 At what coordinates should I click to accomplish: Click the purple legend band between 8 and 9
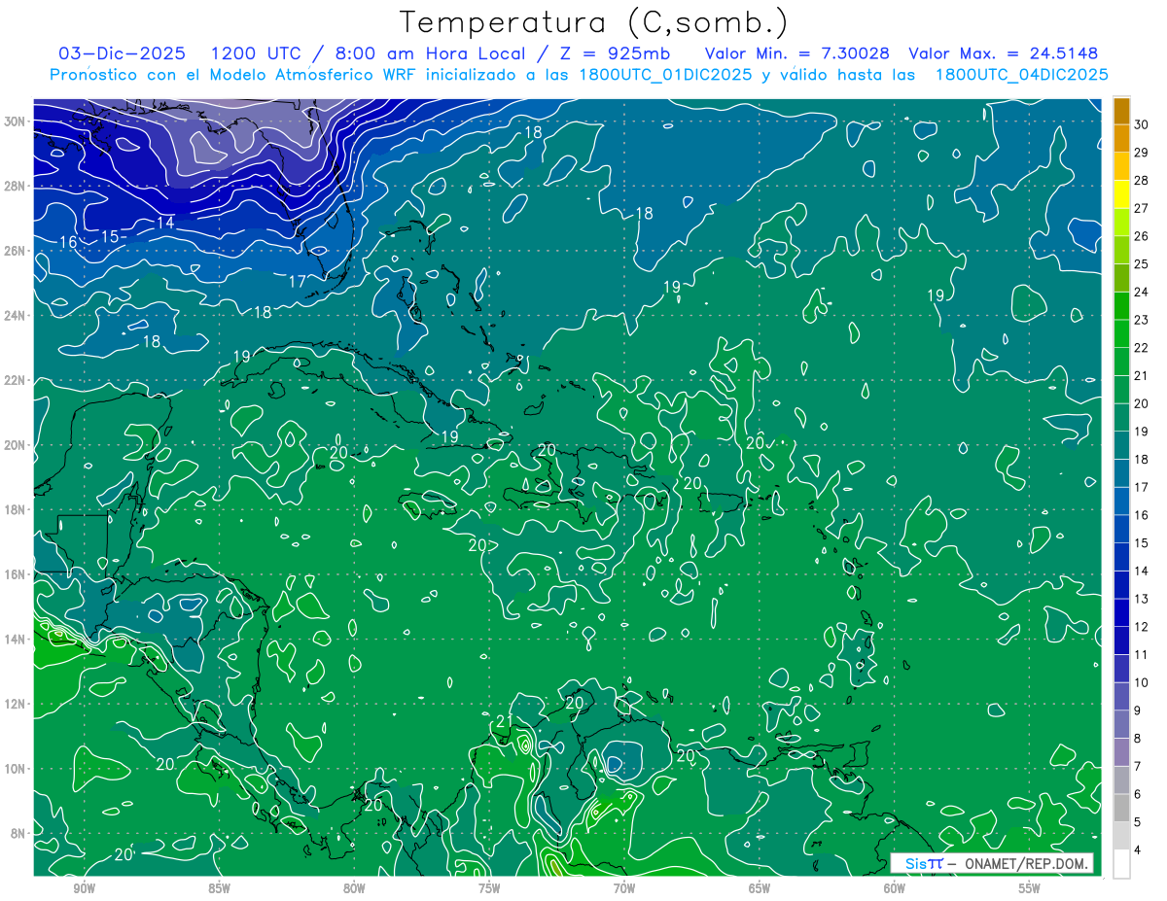click(1121, 724)
